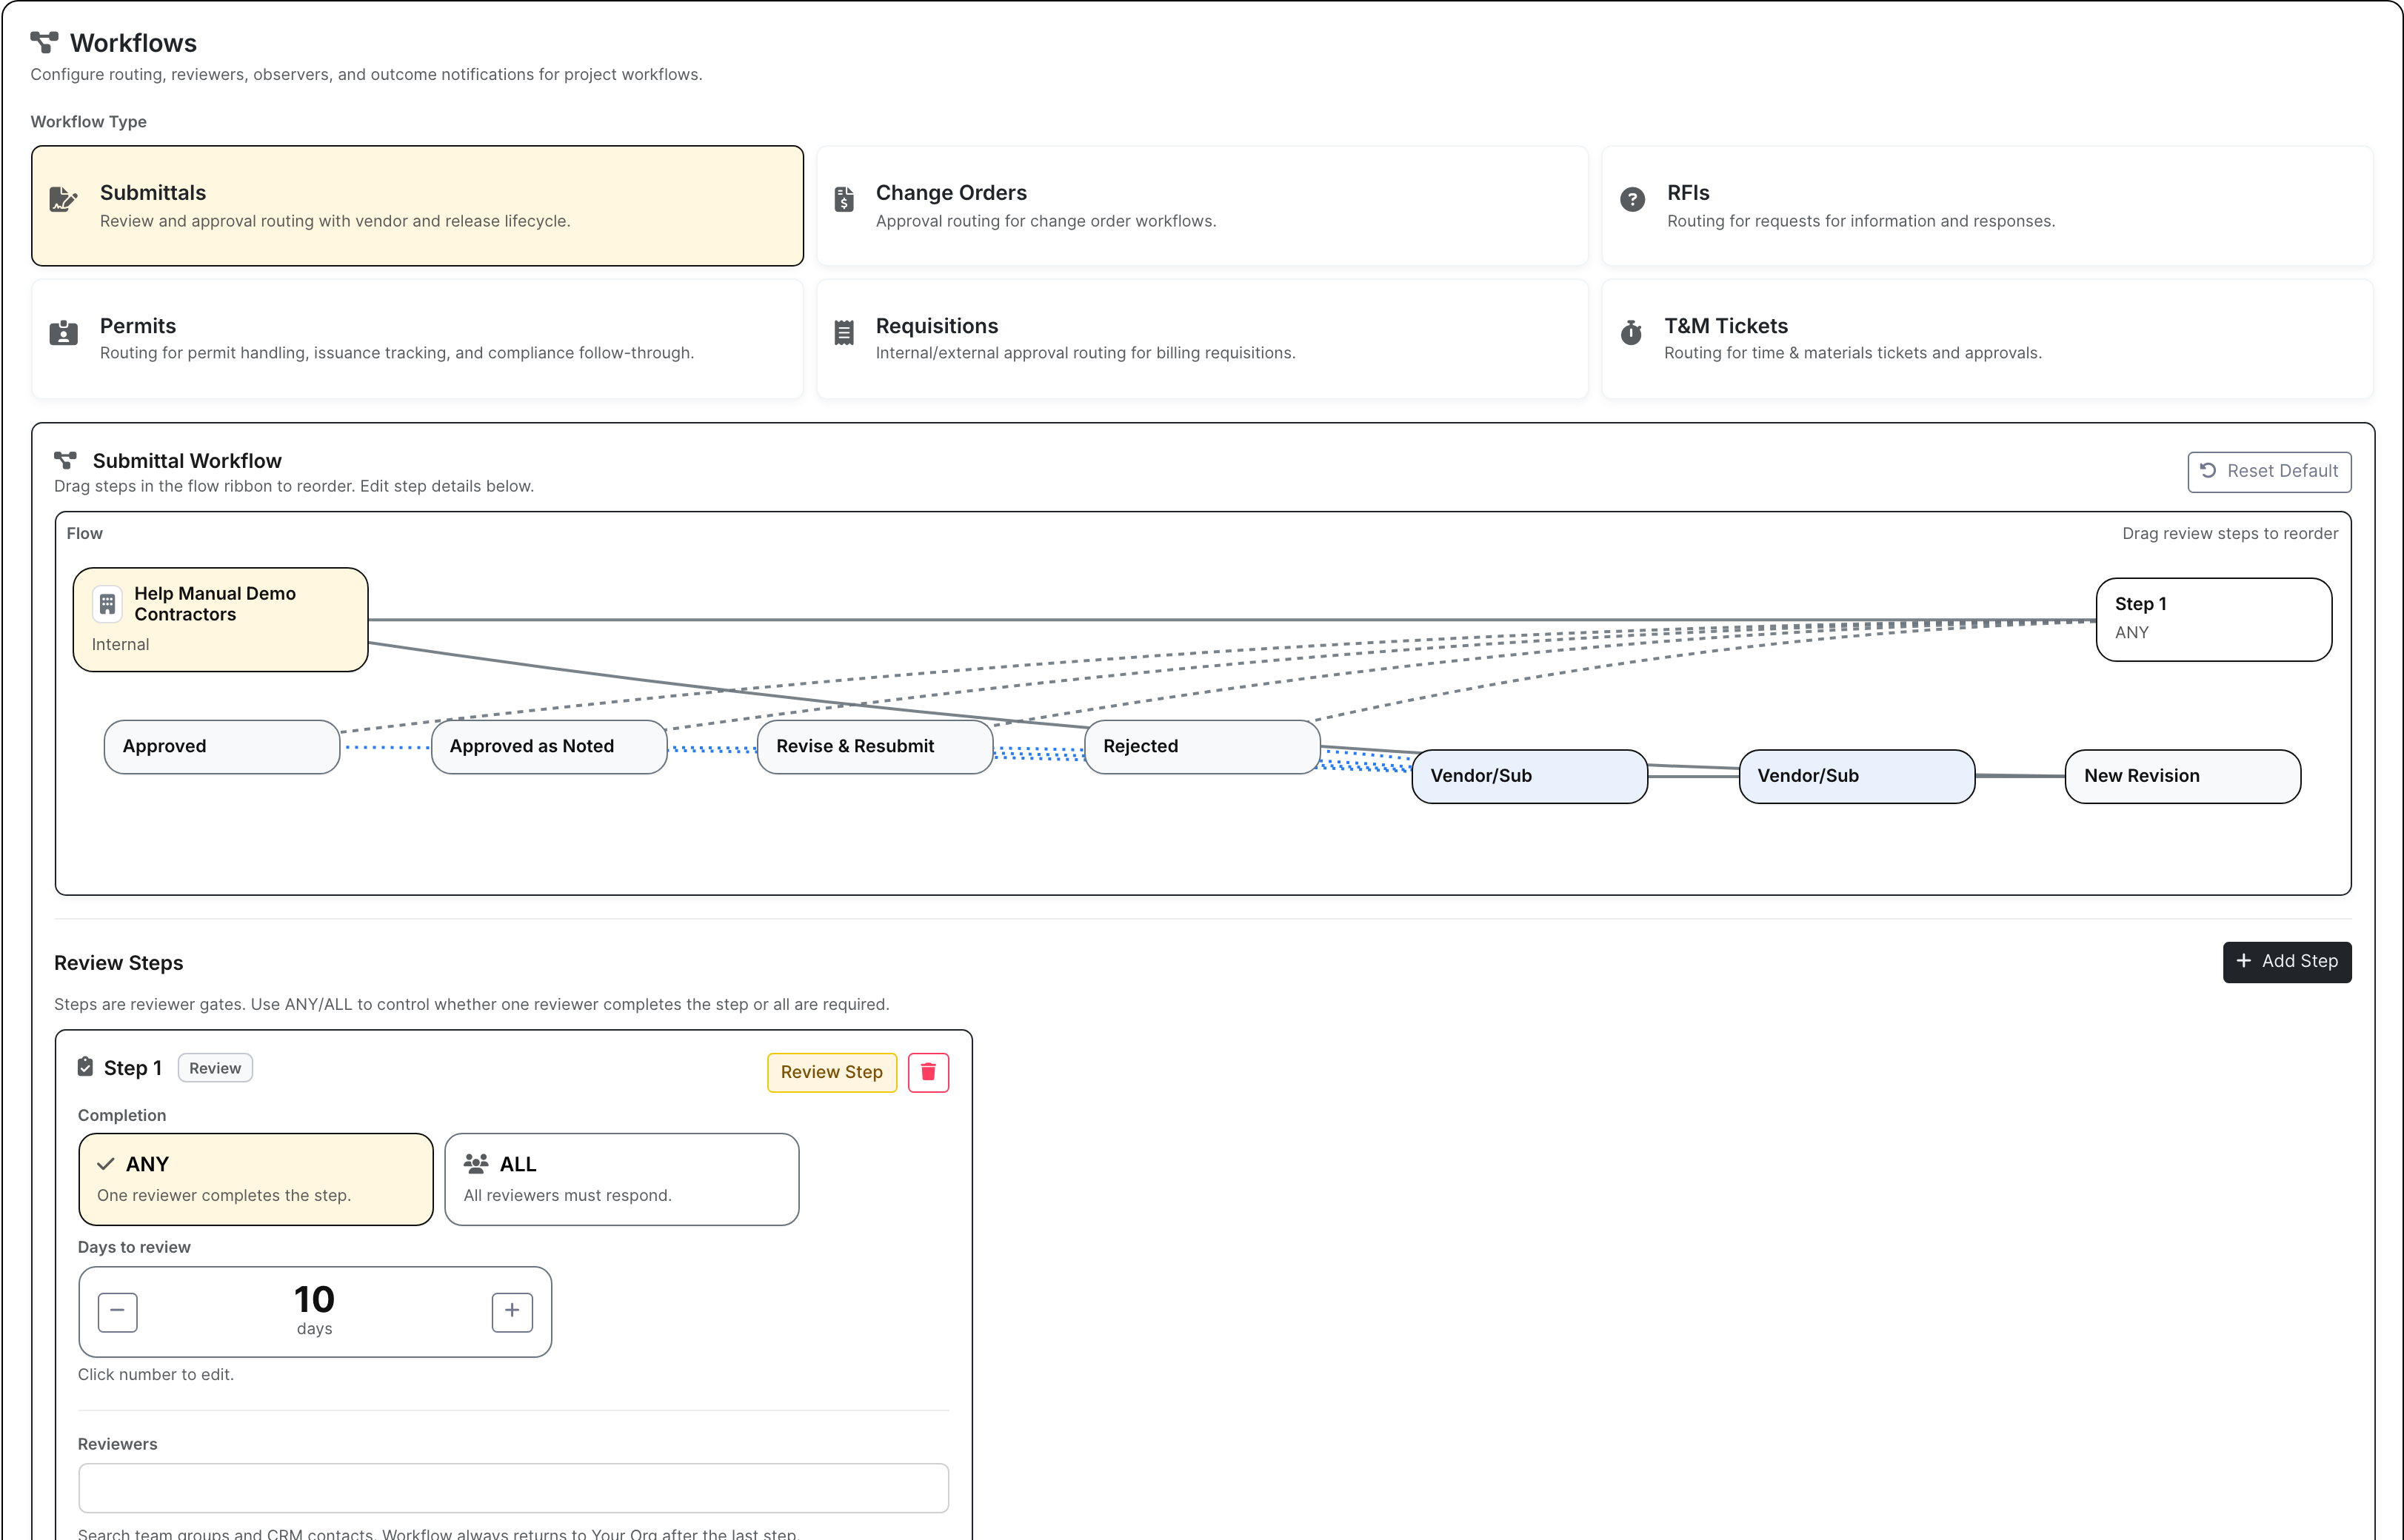Click the Revise & Resubmit node
This screenshot has width=2404, height=1540.
click(x=875, y=746)
